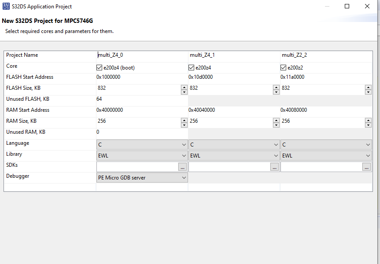Disable the e200z2 core checkbox
The height and width of the screenshot is (264, 380).
[x=283, y=67]
